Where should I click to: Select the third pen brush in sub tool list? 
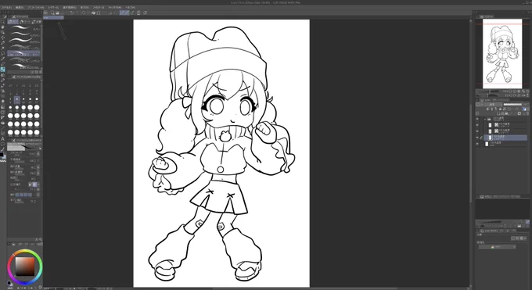23,41
